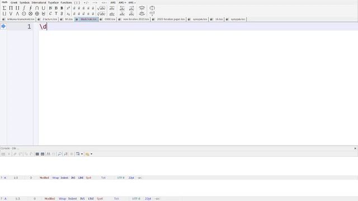Apply the calligraphic C typeface
This screenshot has height=201, width=358.
(50, 13)
